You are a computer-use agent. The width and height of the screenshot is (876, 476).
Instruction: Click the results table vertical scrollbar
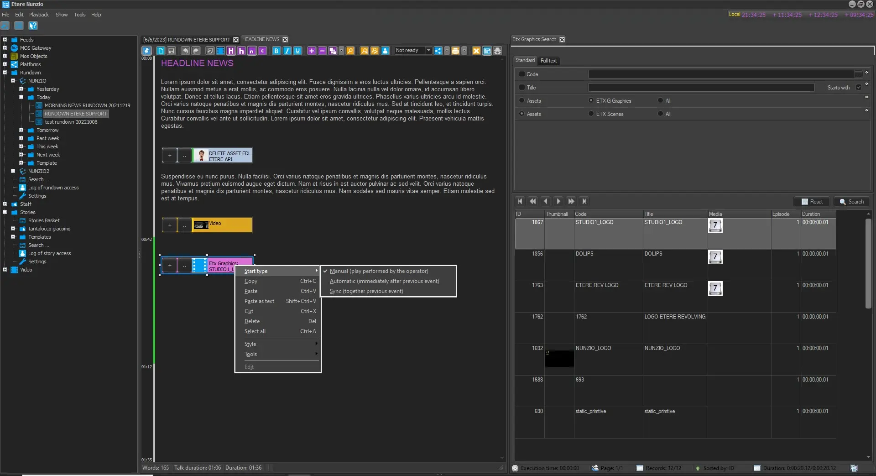pyautogui.click(x=868, y=264)
